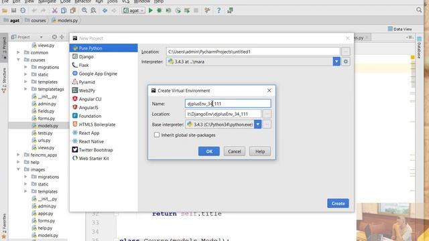Viewport: 429px width, 241px height.
Task: Open the Base interpreter dropdown arrow
Action: [257, 125]
